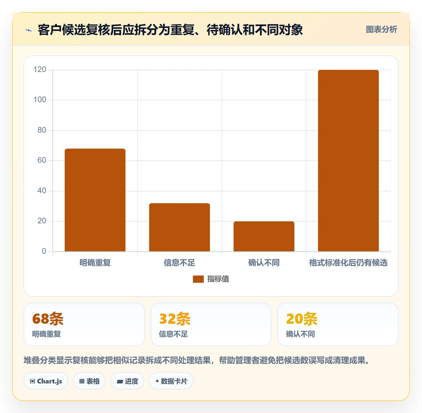
Task: Select the 确认不同 bar in chart
Action: [x=264, y=236]
